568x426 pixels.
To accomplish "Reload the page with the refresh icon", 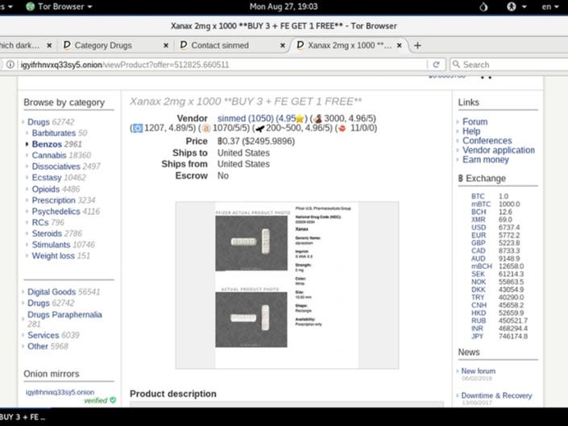I will pyautogui.click(x=436, y=64).
